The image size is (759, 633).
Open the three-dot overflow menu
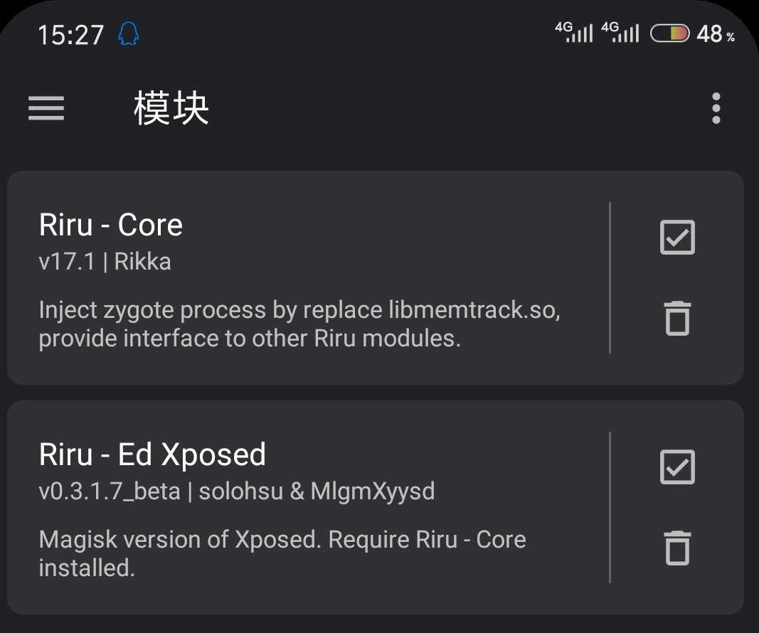click(716, 108)
